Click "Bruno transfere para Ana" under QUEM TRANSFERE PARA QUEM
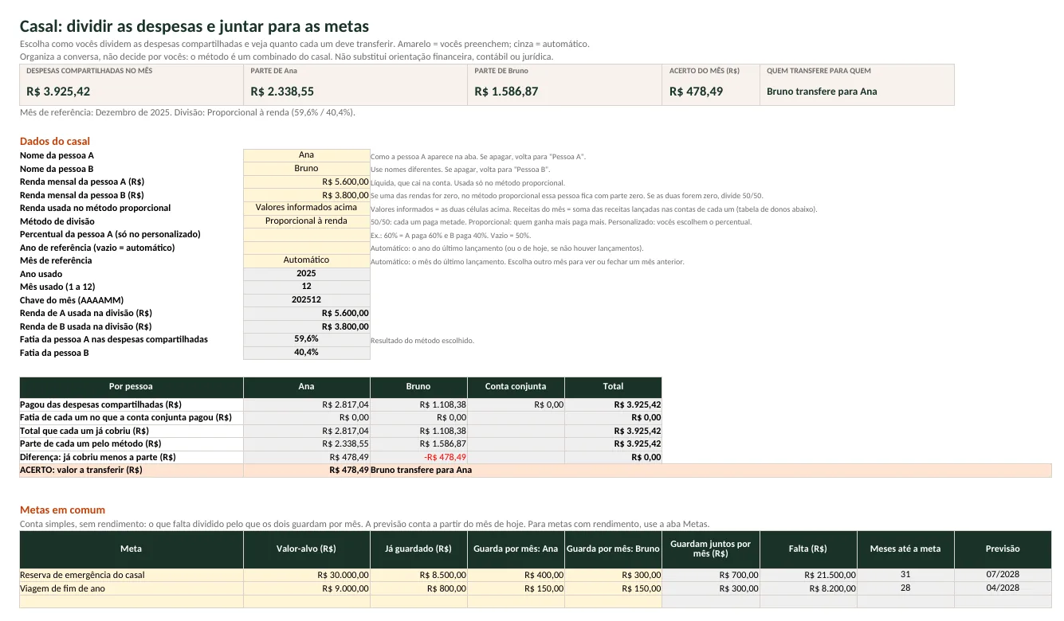This screenshot has width=1064, height=621. [822, 92]
